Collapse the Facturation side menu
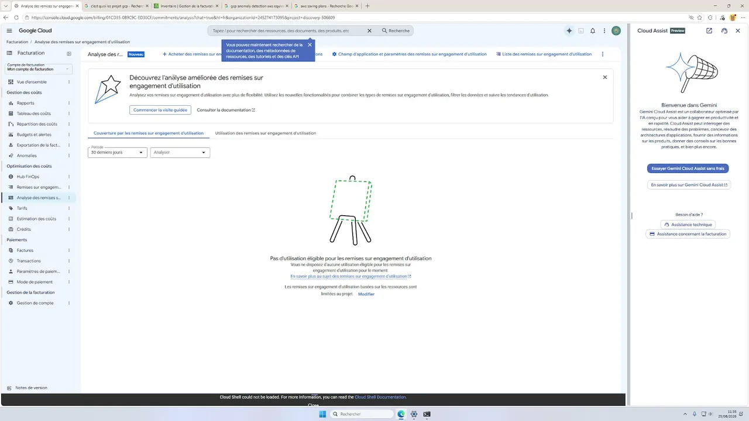Image resolution: width=749 pixels, height=421 pixels. [69, 53]
